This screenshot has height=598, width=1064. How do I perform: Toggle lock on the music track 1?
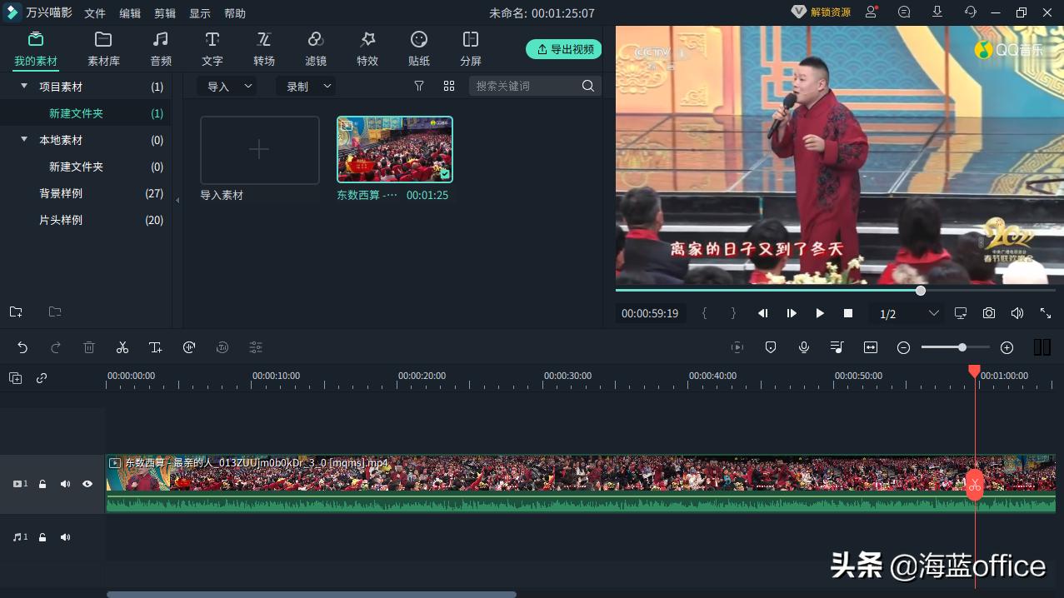(42, 537)
